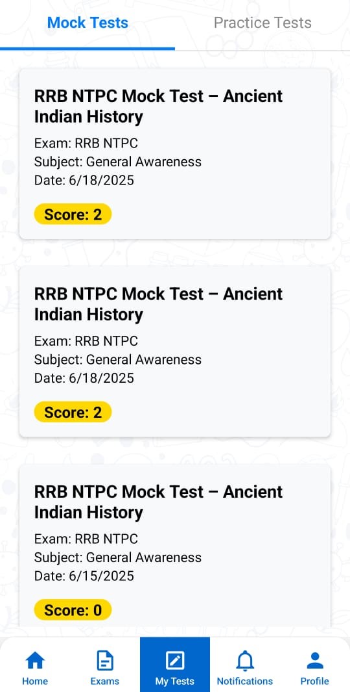This screenshot has width=350, height=692.
Task: Click the Score: 2 badge on the first card
Action: click(x=73, y=214)
